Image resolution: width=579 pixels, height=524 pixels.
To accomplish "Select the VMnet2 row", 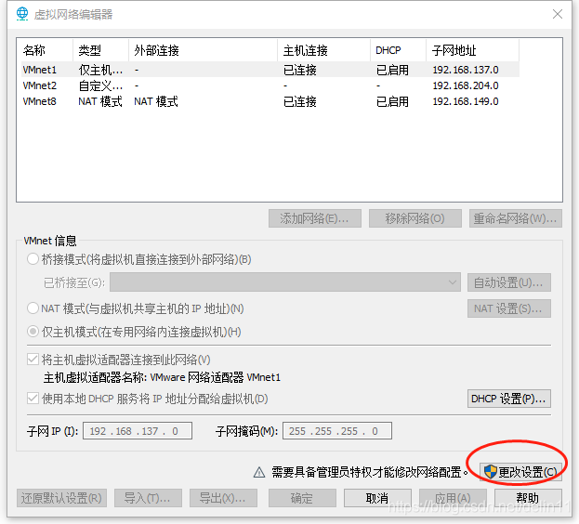I will 270,85.
